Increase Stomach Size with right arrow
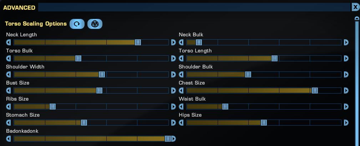The height and width of the screenshot is (146, 360). (x=173, y=122)
